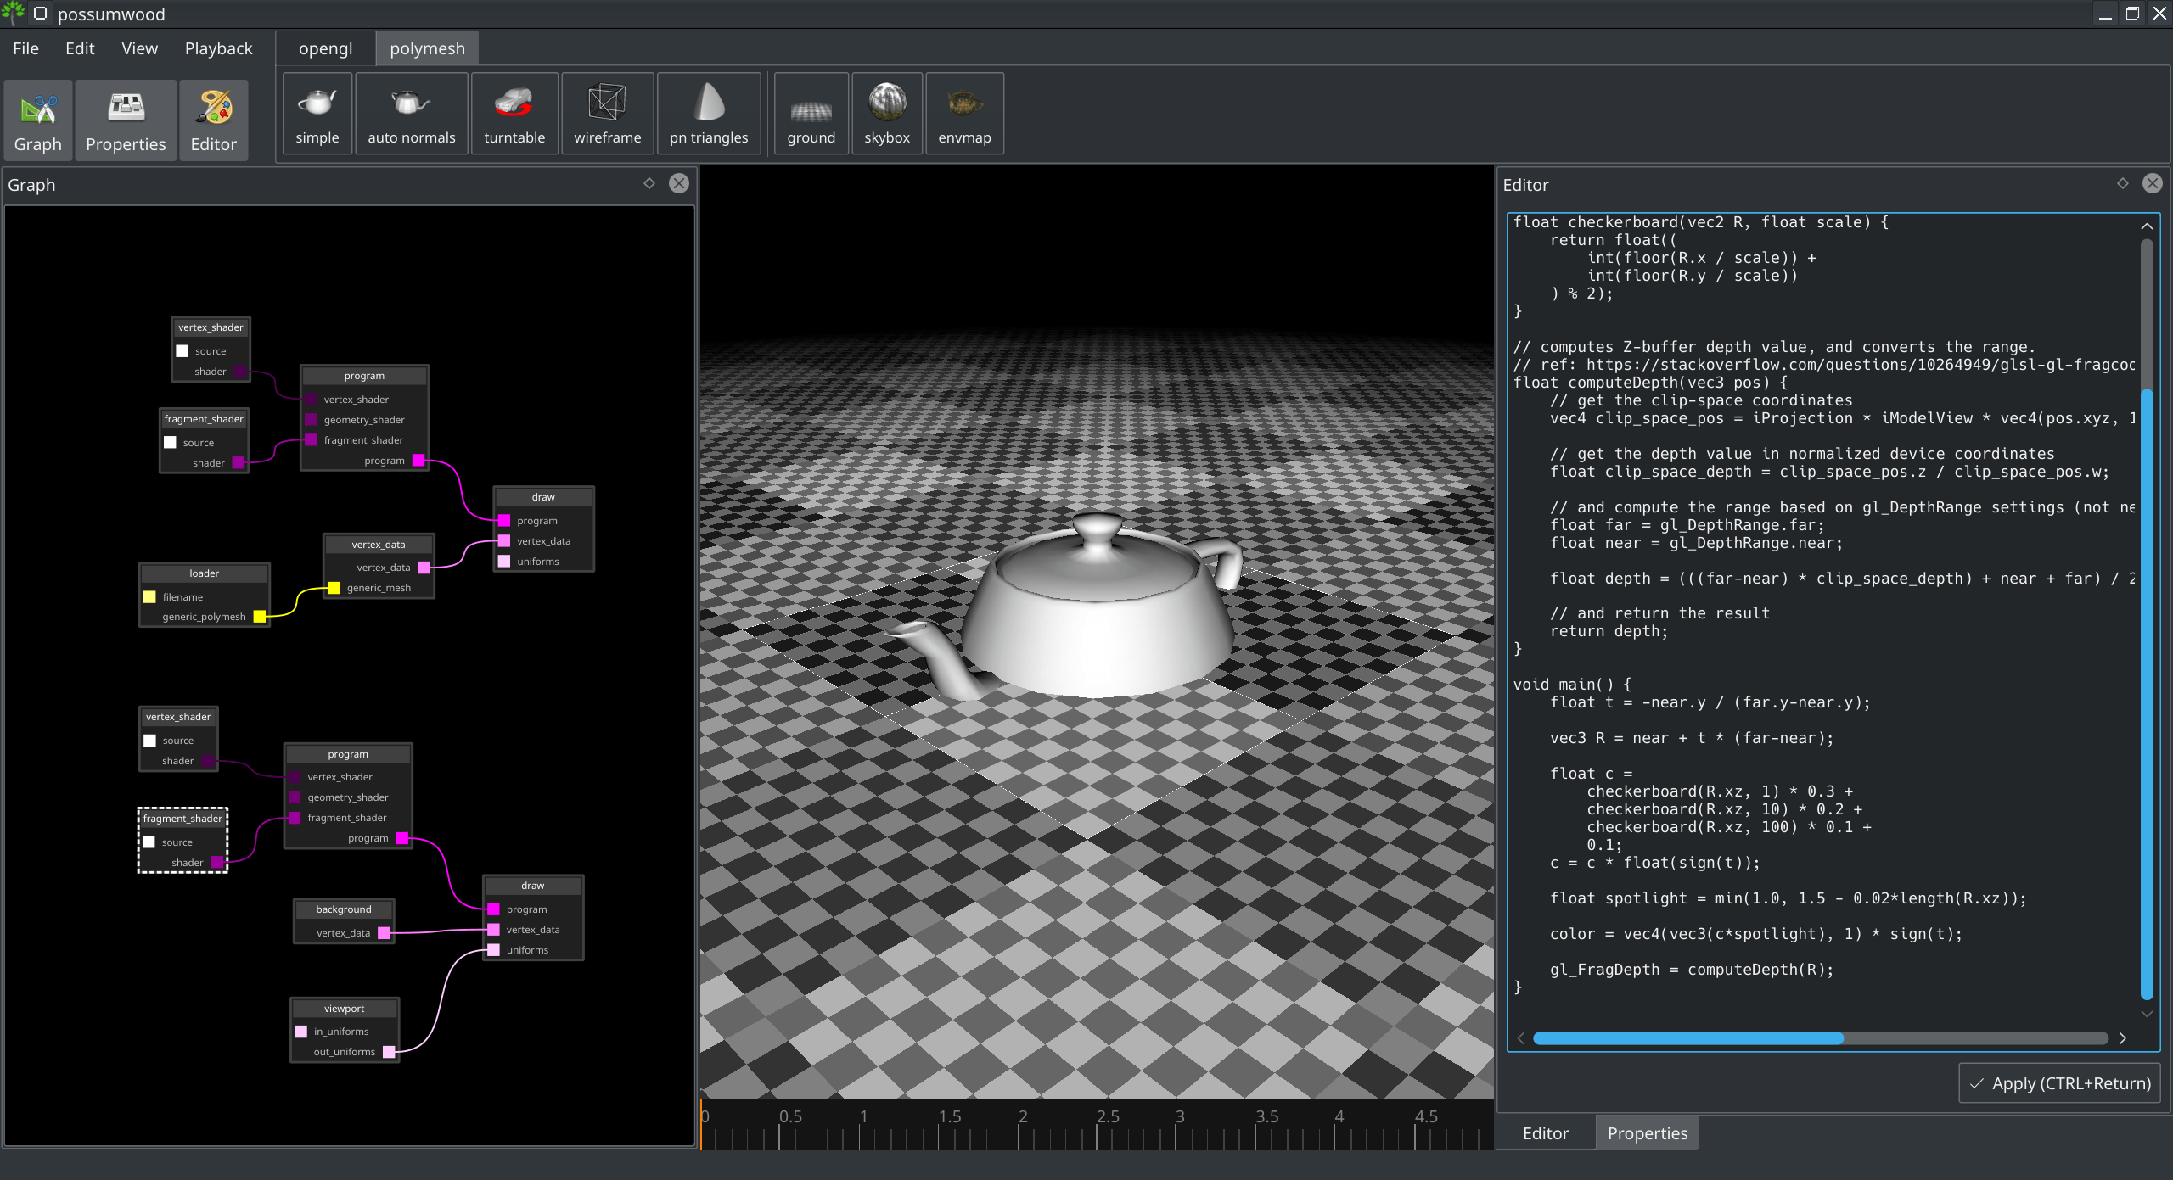Screen dimensions: 2173x1180
Task: Select the simple teapot setup icon
Action: (317, 113)
